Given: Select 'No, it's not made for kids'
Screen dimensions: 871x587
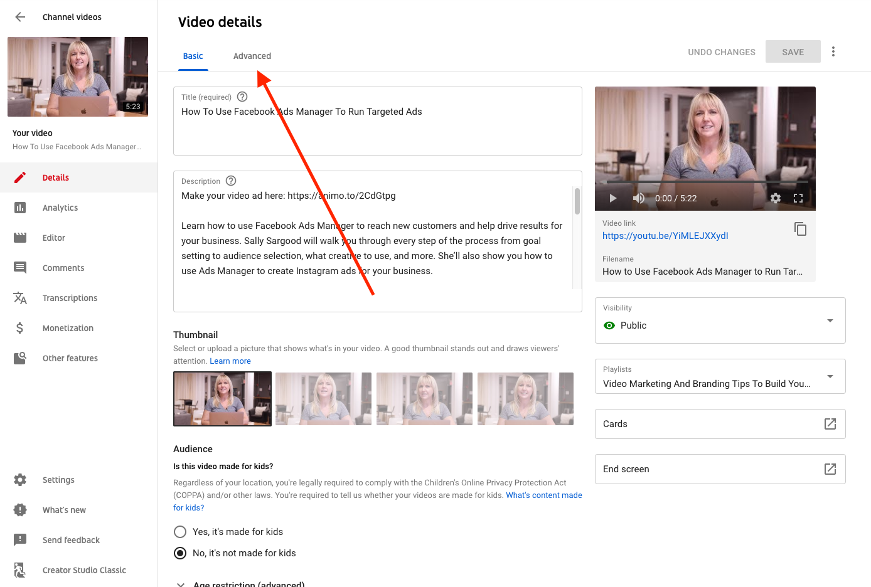Looking at the screenshot, I should point(180,553).
